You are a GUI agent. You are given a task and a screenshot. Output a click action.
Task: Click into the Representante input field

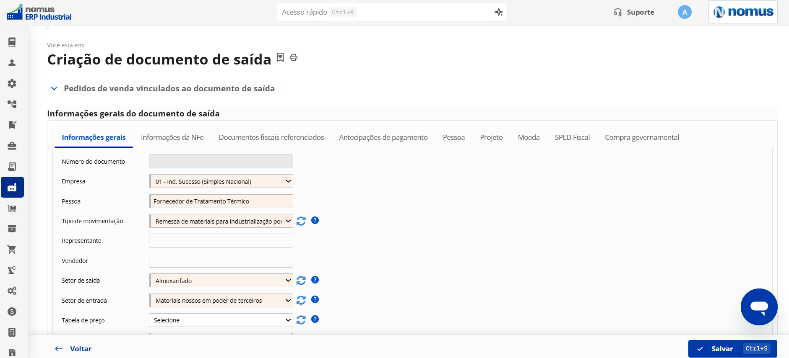[x=221, y=241]
